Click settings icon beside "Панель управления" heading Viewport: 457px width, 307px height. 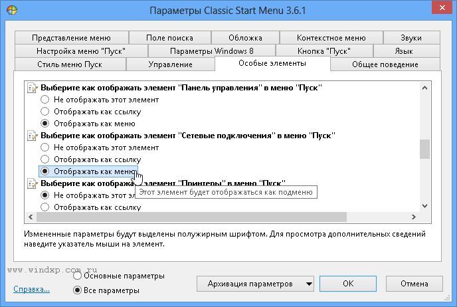[x=32, y=88]
